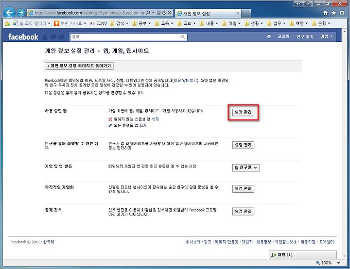The height and width of the screenshot is (269, 350).
Task: Open the 고객센터 footer link
Action: [x=326, y=242]
